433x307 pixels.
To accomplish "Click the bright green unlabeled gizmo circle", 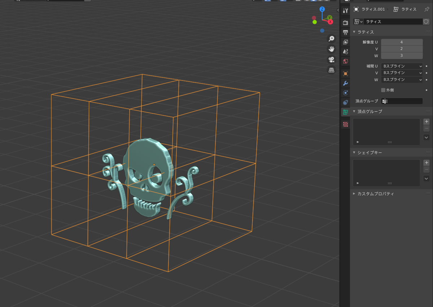I will click(315, 22).
